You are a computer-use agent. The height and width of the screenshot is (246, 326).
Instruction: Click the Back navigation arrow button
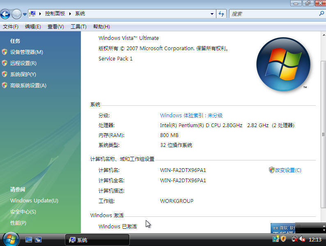(x=5, y=14)
